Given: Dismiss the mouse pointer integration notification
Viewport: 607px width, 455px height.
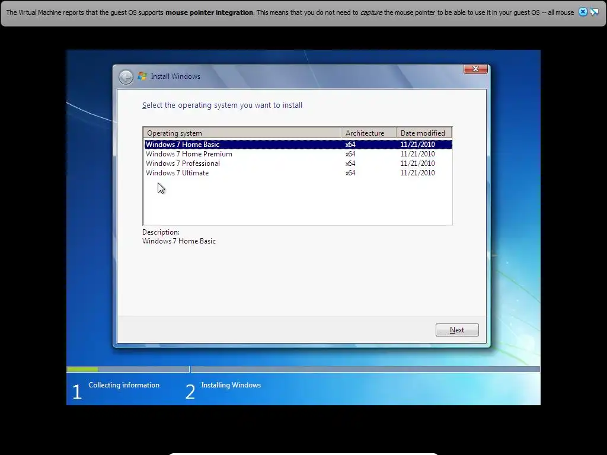Looking at the screenshot, I should (x=583, y=12).
